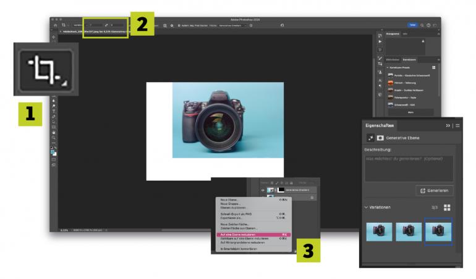Select the first variation thumbnail
Image resolution: width=476 pixels, height=279 pixels.
[x=379, y=231]
